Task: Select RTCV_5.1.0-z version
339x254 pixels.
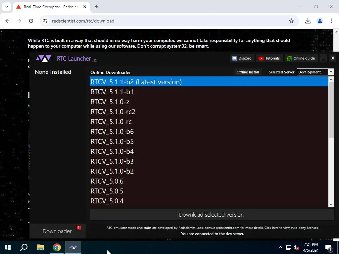Action: 209,102
